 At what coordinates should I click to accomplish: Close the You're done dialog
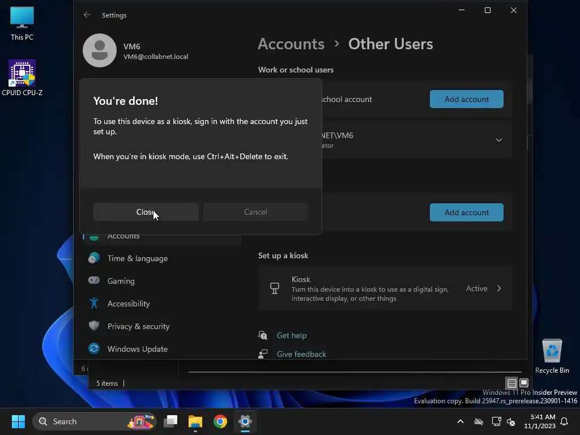pyautogui.click(x=146, y=212)
